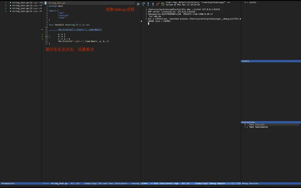Expand the Locals tree node

point(248,2)
